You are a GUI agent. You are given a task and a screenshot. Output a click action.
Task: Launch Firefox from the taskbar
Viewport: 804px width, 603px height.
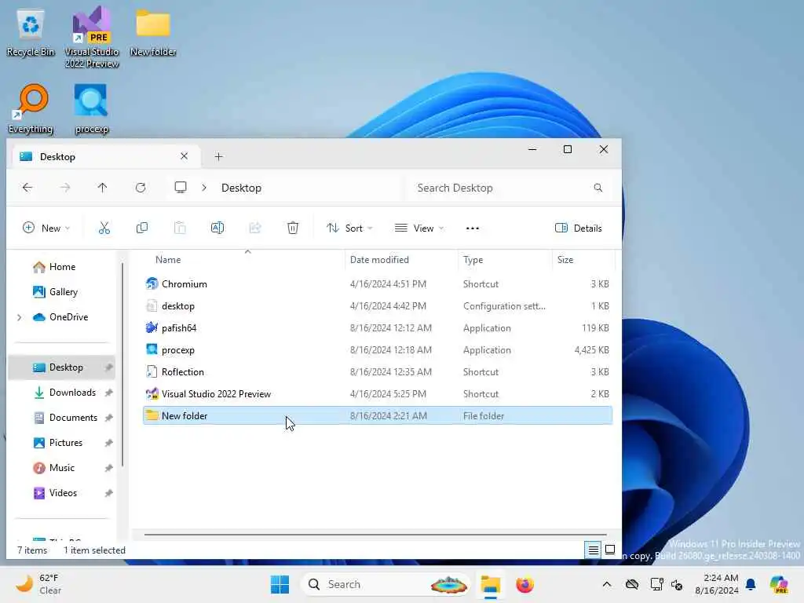[524, 584]
